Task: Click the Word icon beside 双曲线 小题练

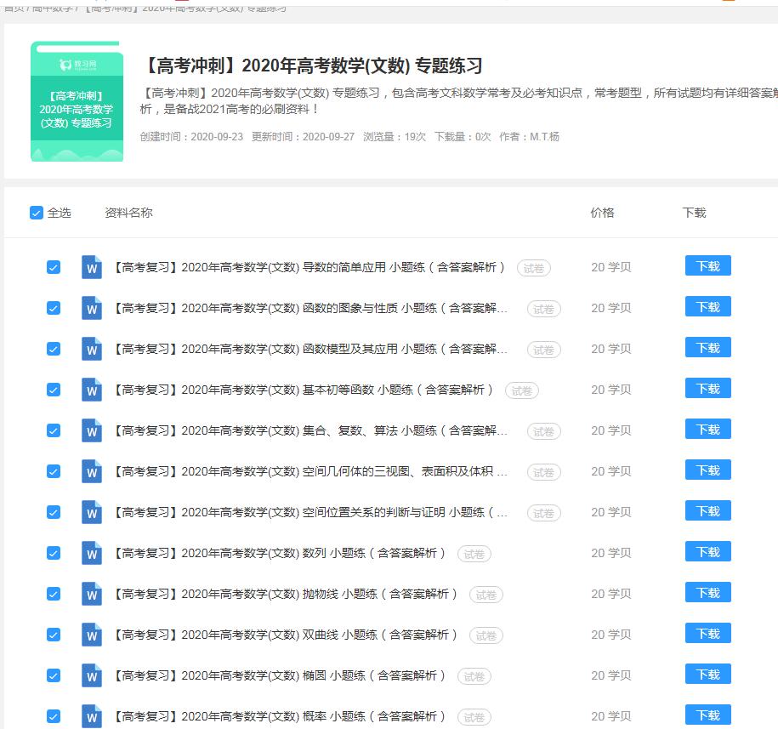Action: tap(91, 635)
